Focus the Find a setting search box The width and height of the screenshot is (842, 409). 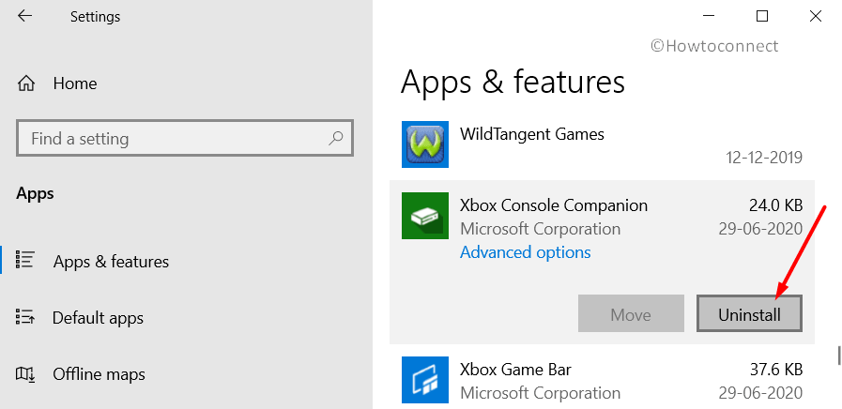185,139
